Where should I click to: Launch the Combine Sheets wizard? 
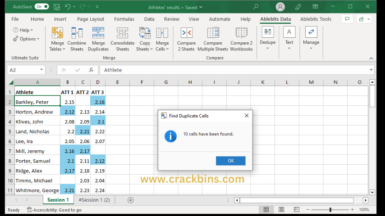77,39
